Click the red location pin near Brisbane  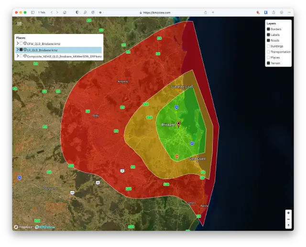[179, 124]
